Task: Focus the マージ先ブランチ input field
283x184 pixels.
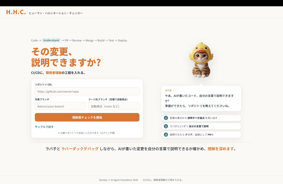Action: click(x=114, y=106)
